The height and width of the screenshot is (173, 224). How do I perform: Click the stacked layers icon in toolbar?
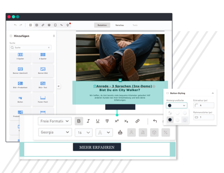(x=49, y=25)
